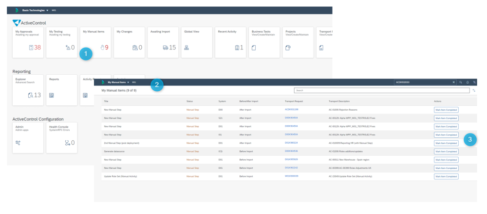Click the search magnifier in My Manual Items header
The width and height of the screenshot is (487, 214).
pyautogui.click(x=461, y=82)
